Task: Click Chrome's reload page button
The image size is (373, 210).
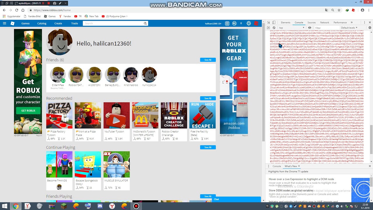Action: [x=16, y=10]
